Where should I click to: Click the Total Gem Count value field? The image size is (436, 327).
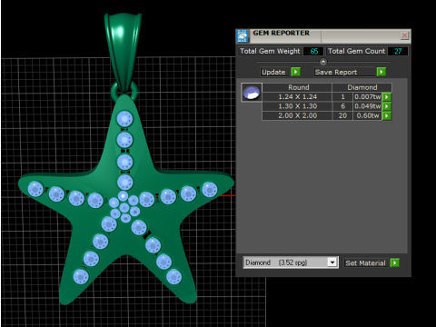pyautogui.click(x=398, y=51)
